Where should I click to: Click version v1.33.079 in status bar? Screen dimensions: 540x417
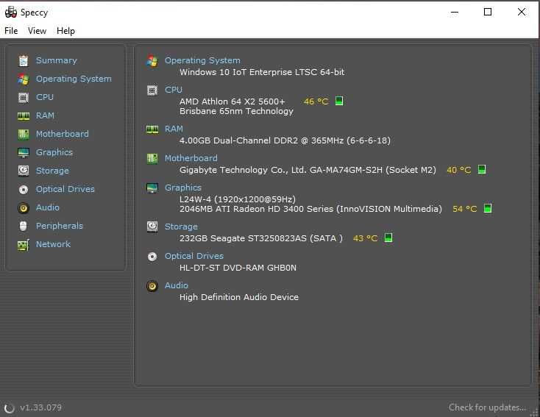[40, 407]
